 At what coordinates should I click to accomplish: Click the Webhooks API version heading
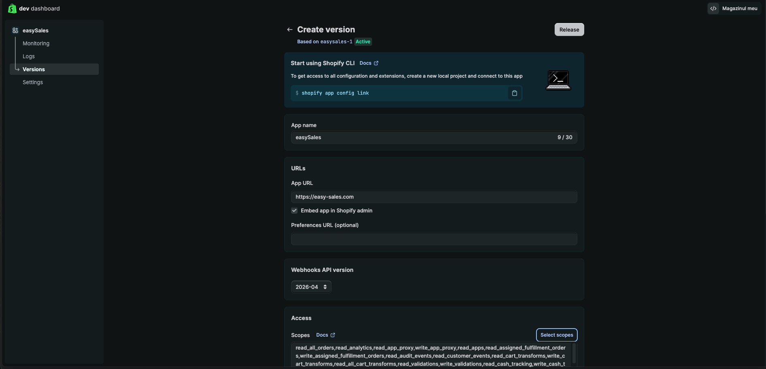322,270
